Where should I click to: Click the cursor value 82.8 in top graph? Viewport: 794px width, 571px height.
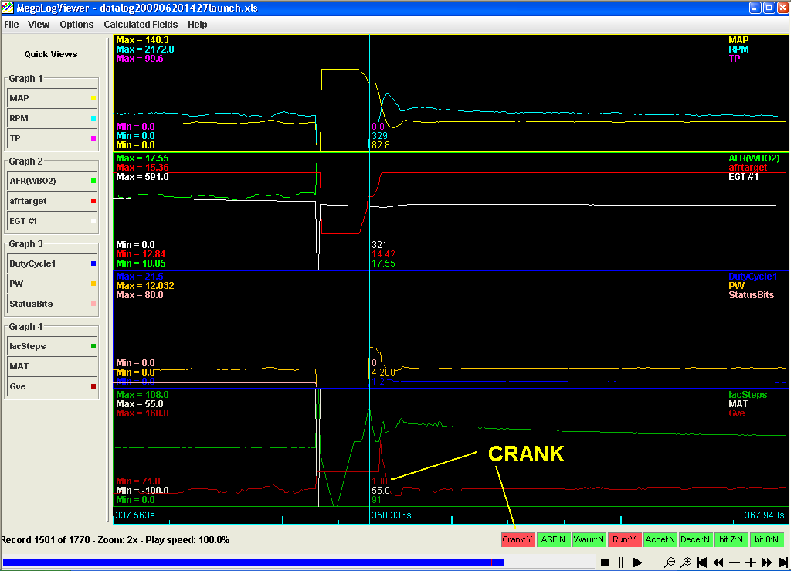point(381,145)
